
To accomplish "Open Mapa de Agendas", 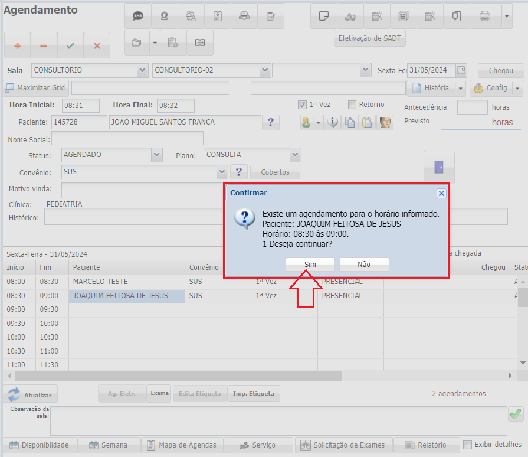I will coord(182,445).
